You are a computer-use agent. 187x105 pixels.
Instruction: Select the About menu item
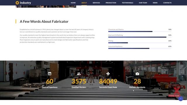coord(84,3)
